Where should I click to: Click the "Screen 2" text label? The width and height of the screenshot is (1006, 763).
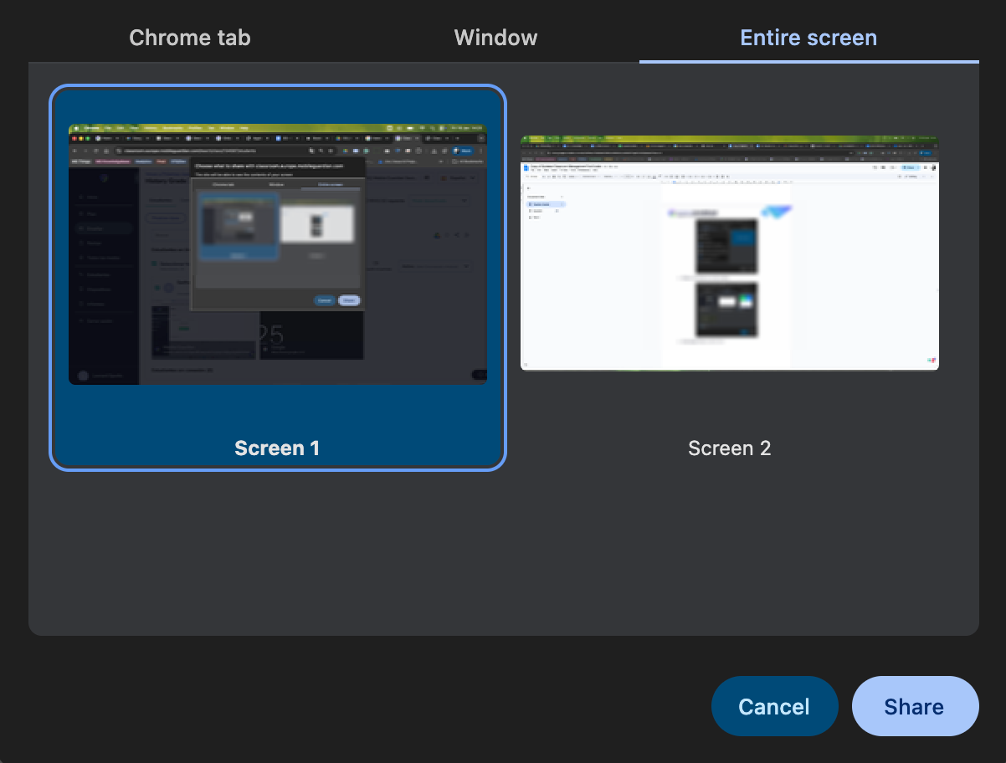point(729,448)
